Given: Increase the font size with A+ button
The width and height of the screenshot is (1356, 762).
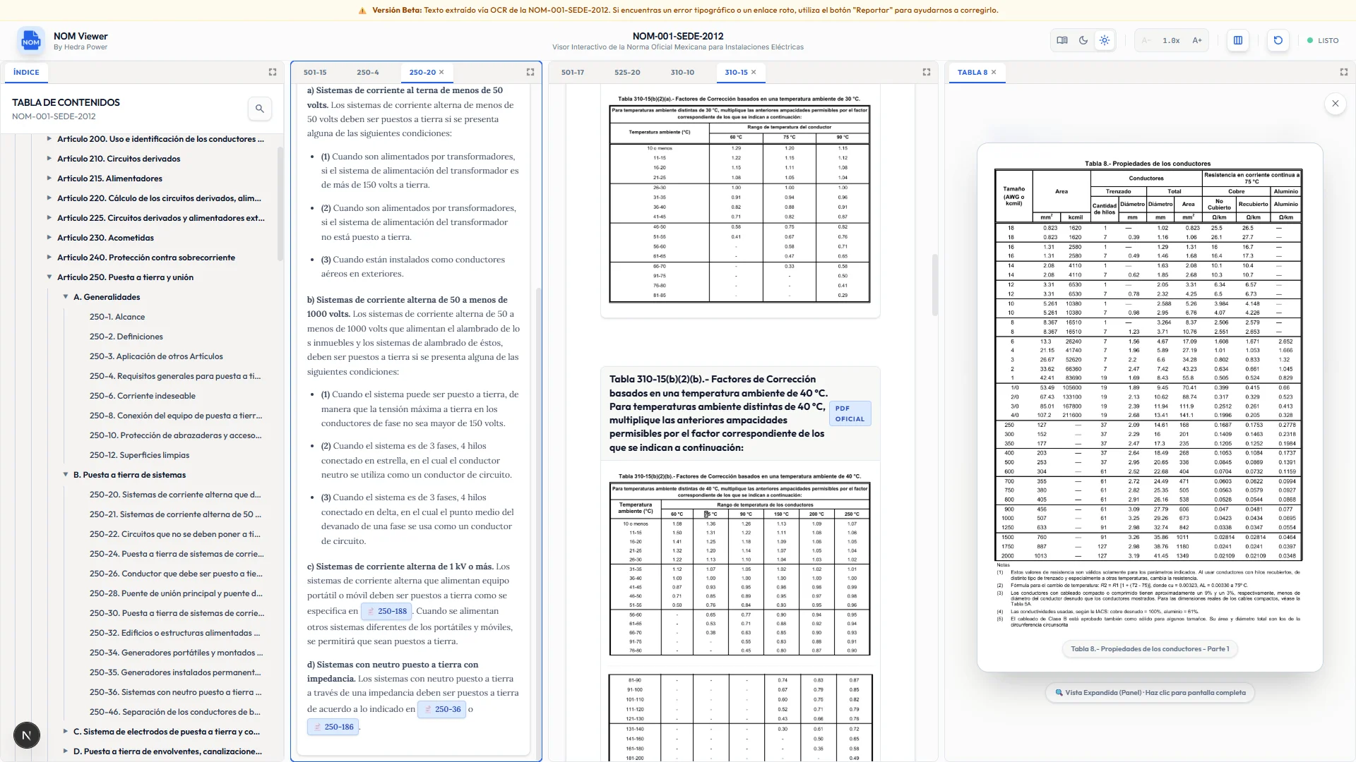Looking at the screenshot, I should click(x=1197, y=40).
